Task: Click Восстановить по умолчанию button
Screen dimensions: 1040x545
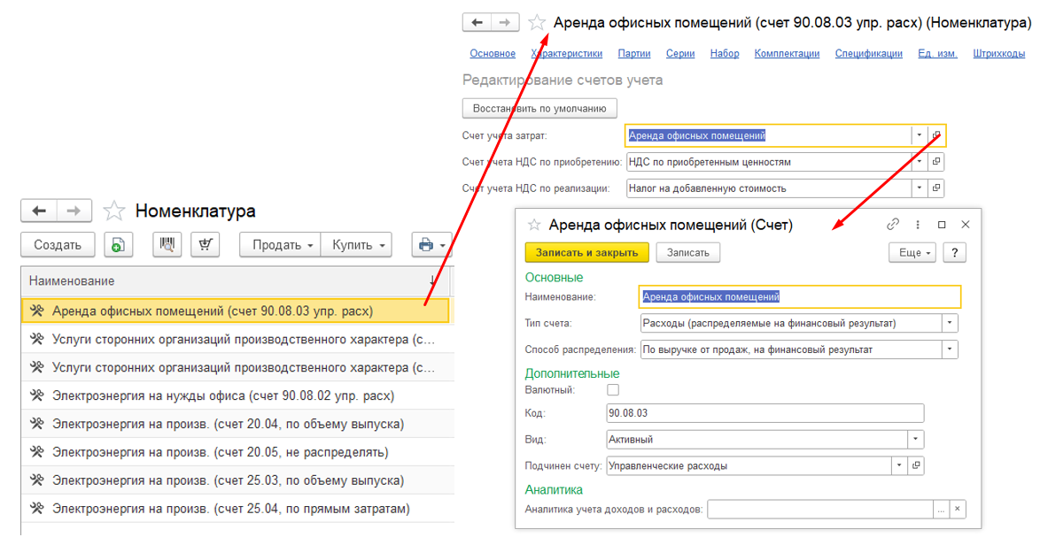Action: tap(539, 109)
